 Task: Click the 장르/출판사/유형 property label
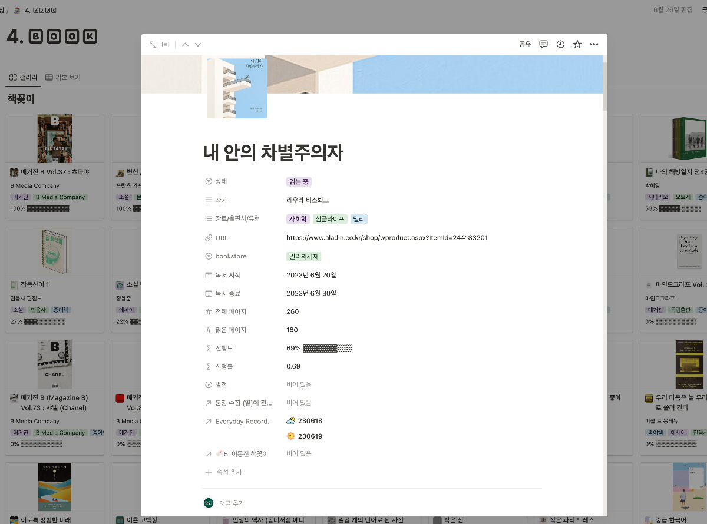click(237, 218)
